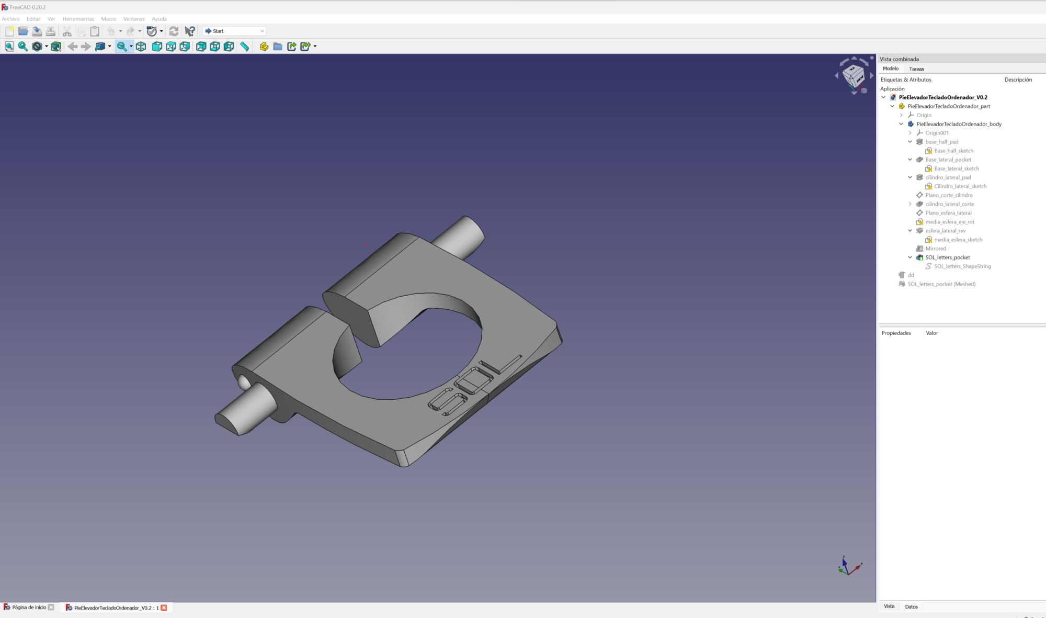The image size is (1046, 618).
Task: Click the yellow Create Part icon
Action: (x=264, y=47)
